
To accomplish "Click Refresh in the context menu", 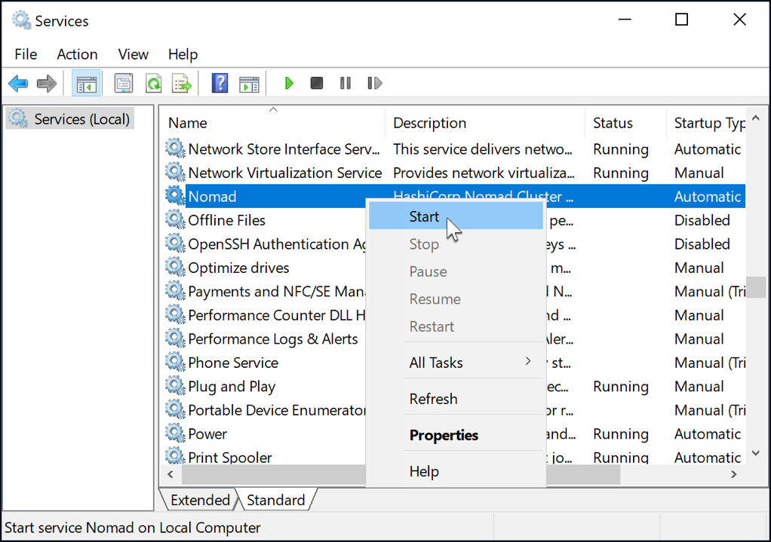I will (x=433, y=399).
